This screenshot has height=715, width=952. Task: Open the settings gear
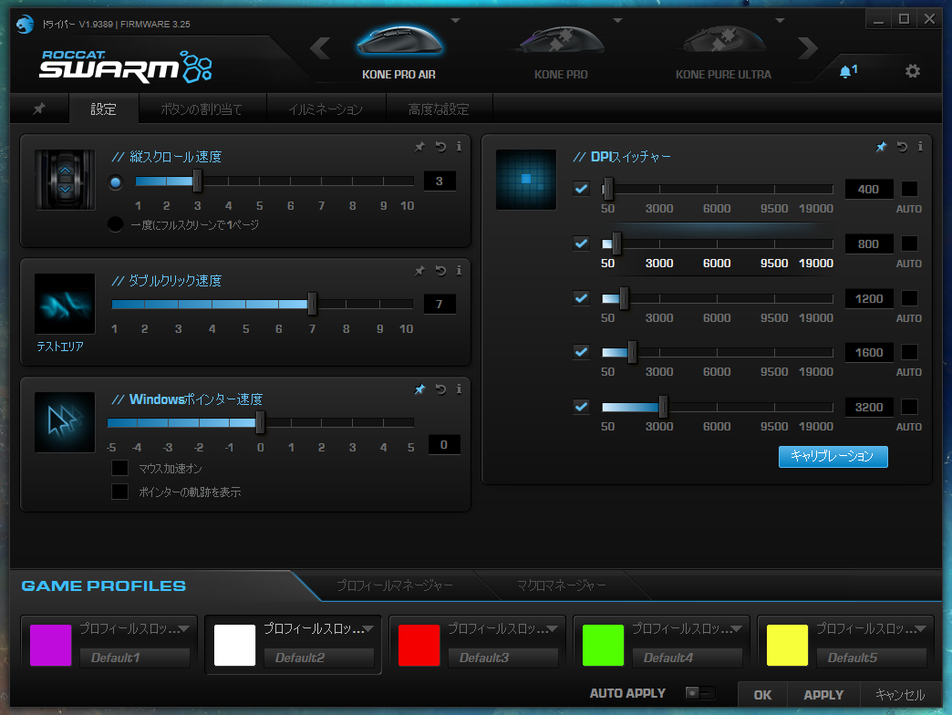coord(913,71)
